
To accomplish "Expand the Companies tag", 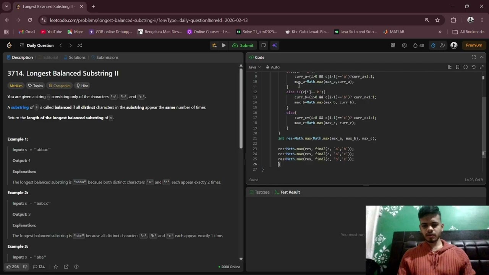I will (59, 86).
